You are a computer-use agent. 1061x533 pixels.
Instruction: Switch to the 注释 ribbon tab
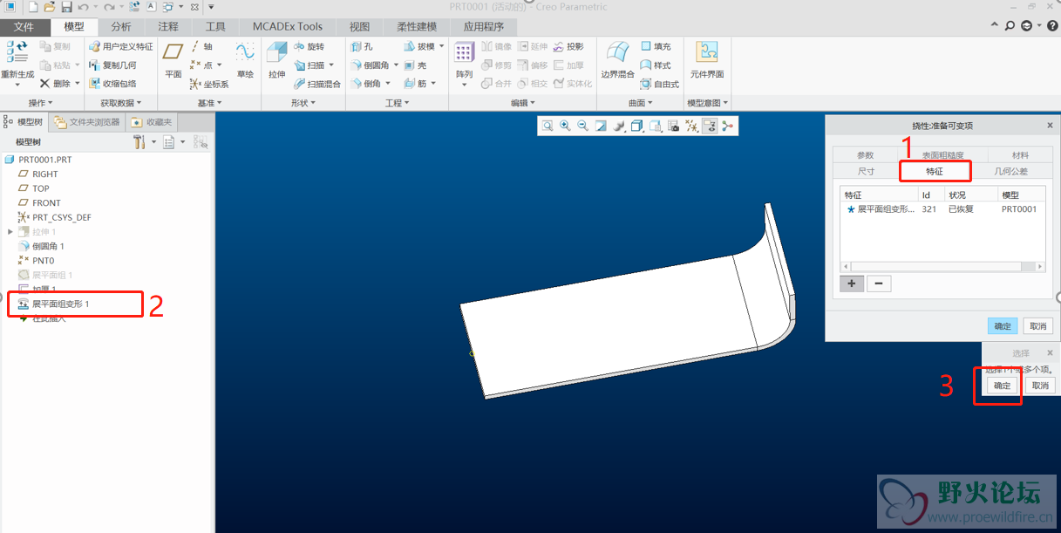point(168,27)
